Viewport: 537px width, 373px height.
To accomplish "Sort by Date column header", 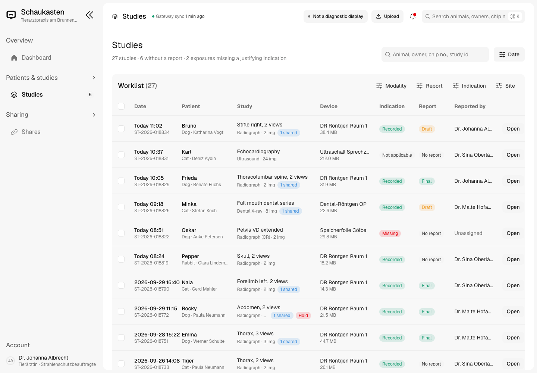I will 140,106.
